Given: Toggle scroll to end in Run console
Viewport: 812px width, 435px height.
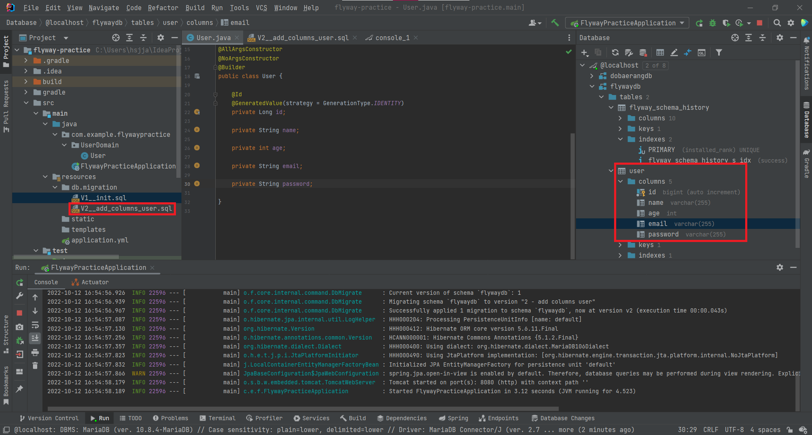Looking at the screenshot, I should [x=35, y=338].
